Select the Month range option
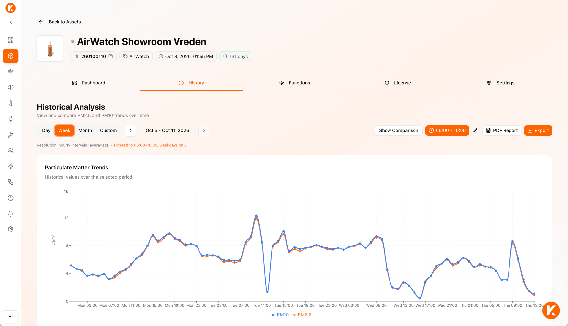The width and height of the screenshot is (568, 326). (x=85, y=130)
